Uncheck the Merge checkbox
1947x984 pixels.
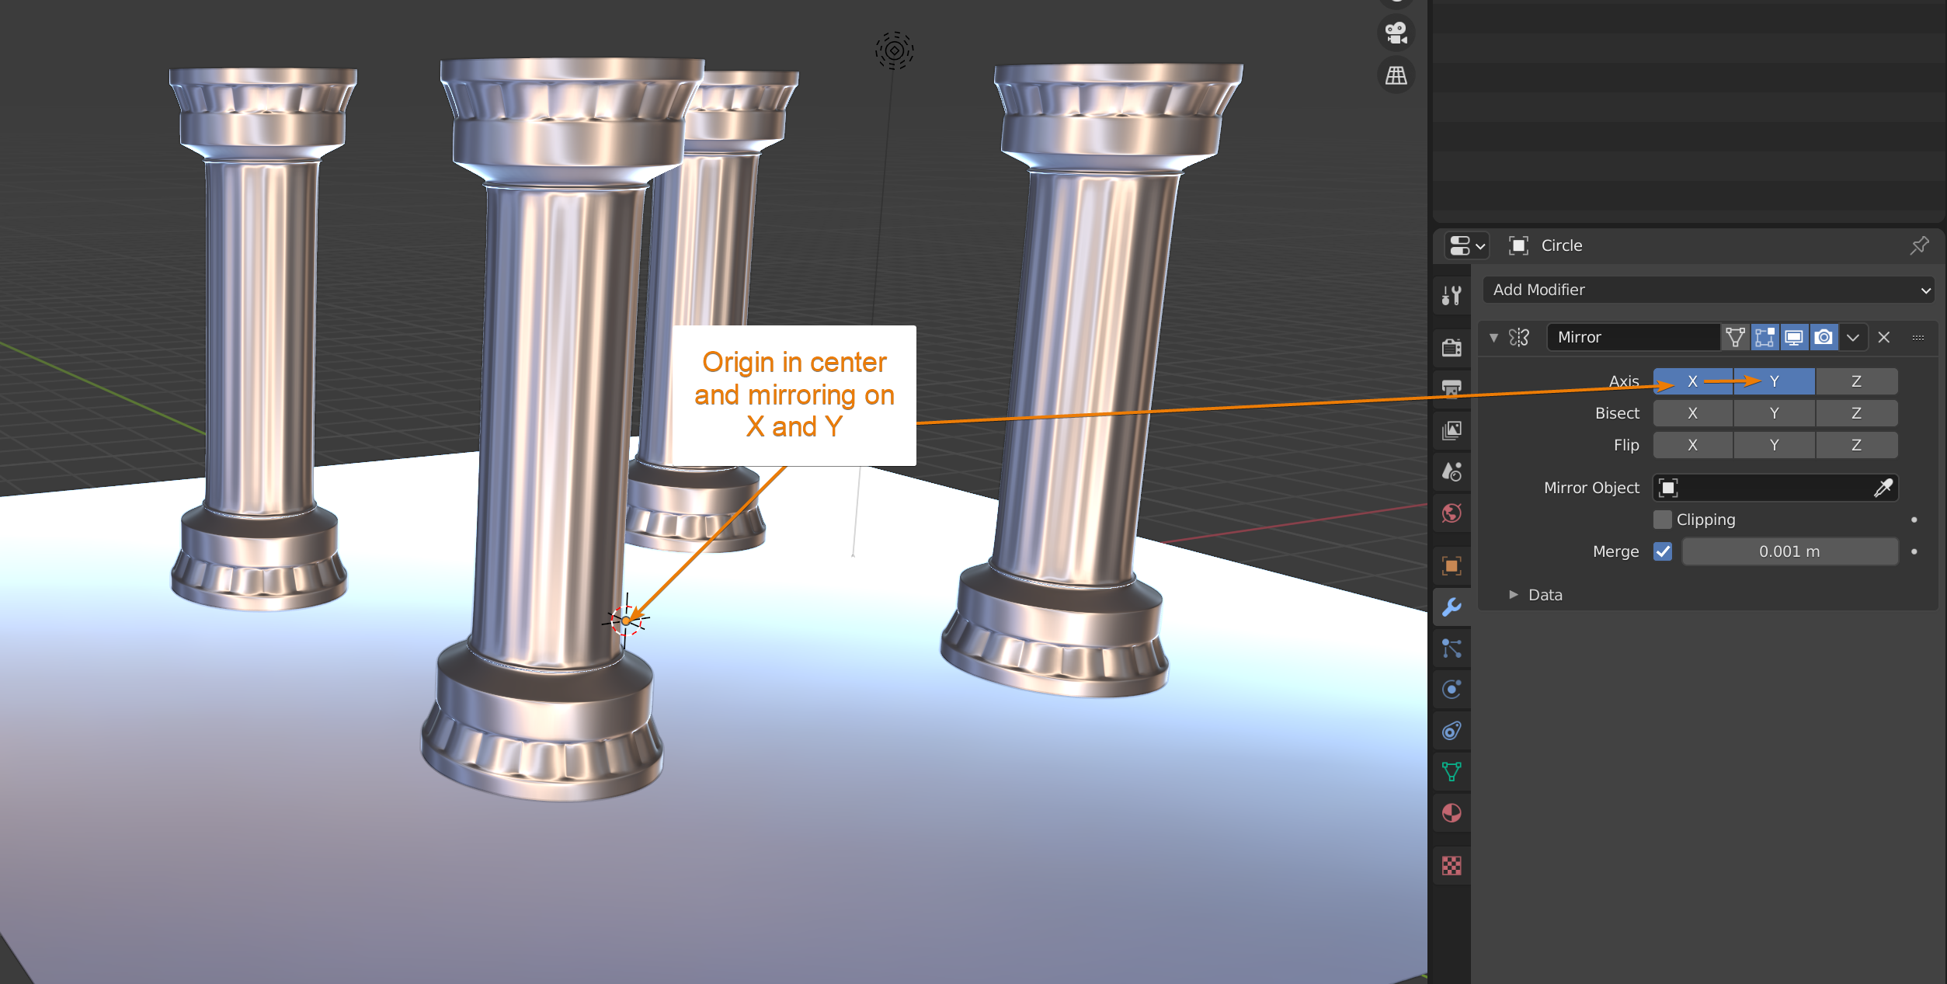click(x=1662, y=551)
